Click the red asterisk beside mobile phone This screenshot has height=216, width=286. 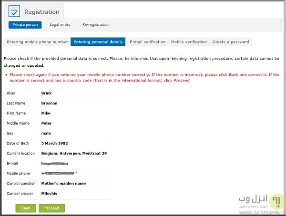pos(76,172)
